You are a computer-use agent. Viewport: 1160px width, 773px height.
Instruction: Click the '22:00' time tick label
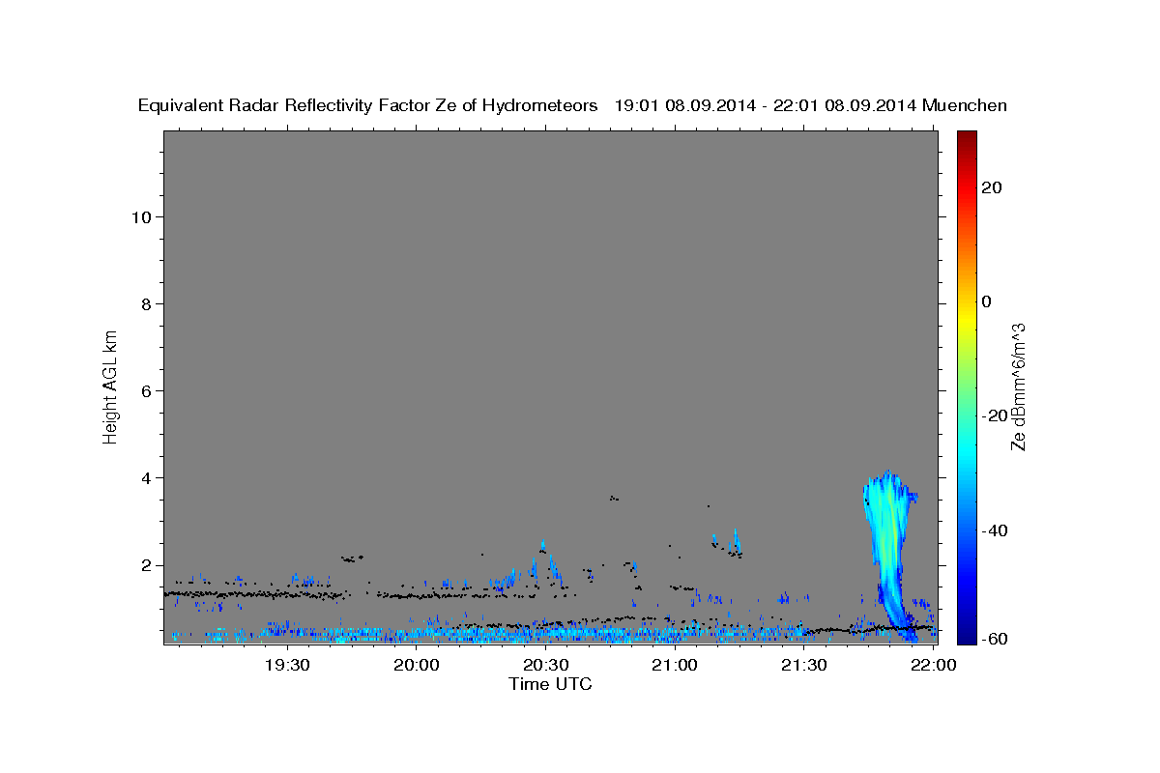[x=934, y=665]
